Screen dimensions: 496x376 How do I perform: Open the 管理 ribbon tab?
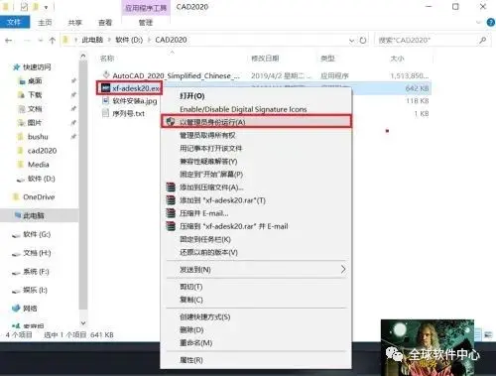point(146,22)
